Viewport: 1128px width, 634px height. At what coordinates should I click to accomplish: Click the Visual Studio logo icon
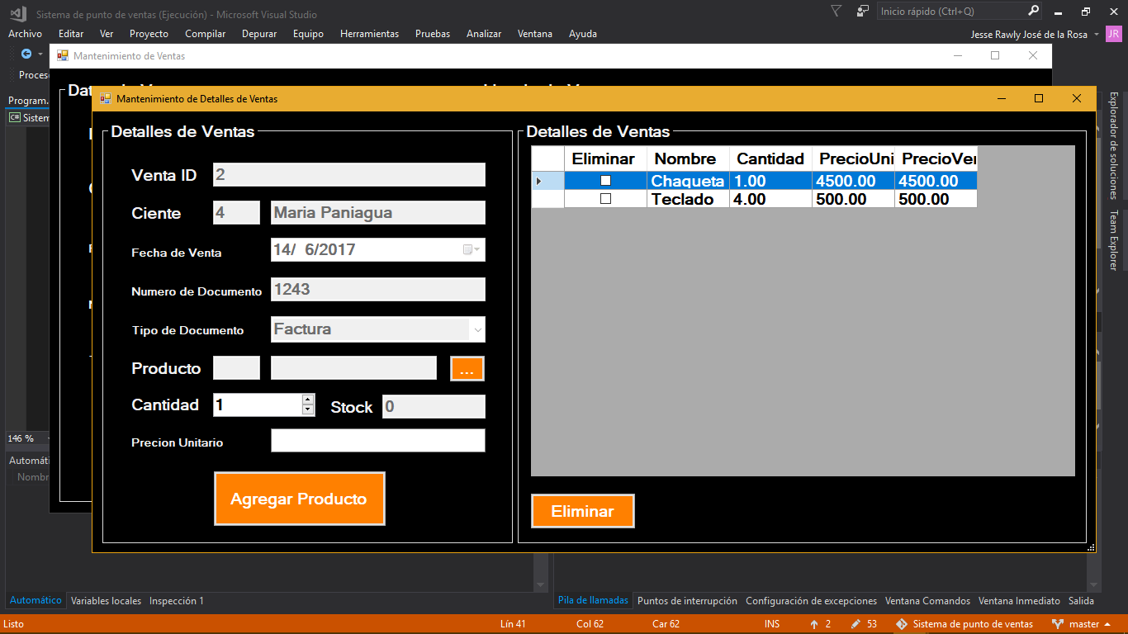pos(17,12)
